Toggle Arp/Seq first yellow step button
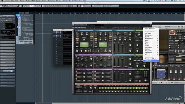This screenshot has width=185, height=104. (x=100, y=91)
